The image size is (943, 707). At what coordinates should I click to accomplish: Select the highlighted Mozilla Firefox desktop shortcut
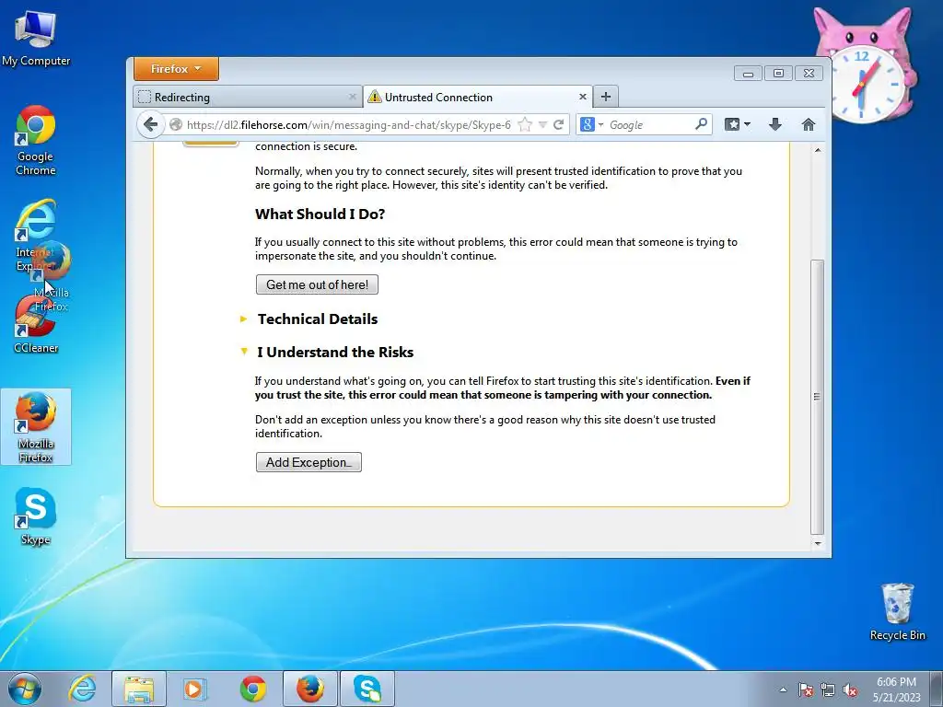(x=36, y=426)
